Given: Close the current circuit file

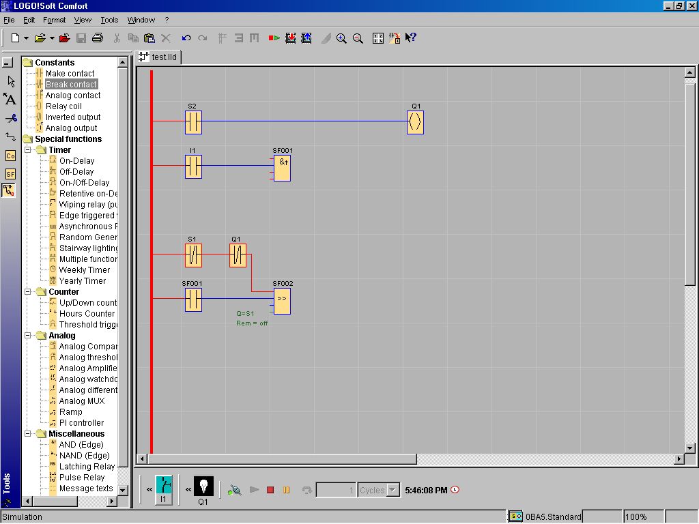Looking at the screenshot, I should point(65,38).
